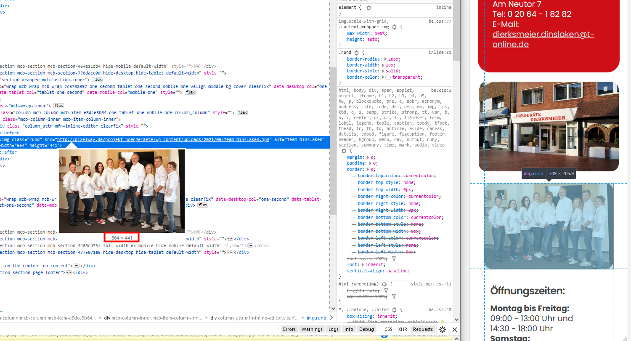The width and height of the screenshot is (631, 341).
Task: Expand border-width shorthand in .rund rule
Action: coord(382,65)
